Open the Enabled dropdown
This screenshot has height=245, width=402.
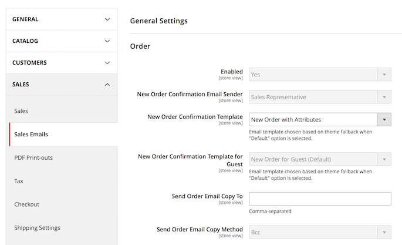click(x=320, y=75)
